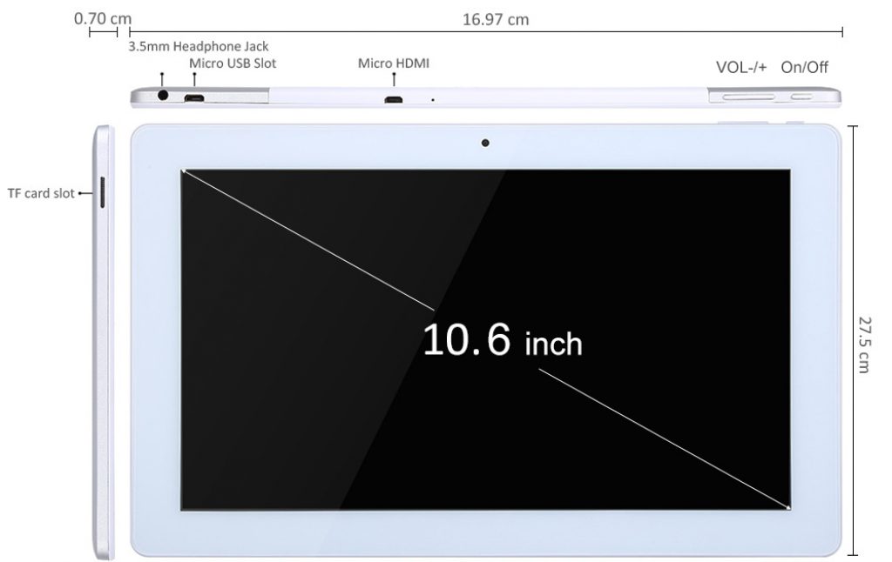The height and width of the screenshot is (562, 892).
Task: Click the "3.5mm Headphone Jack" label
Action: coord(199,46)
